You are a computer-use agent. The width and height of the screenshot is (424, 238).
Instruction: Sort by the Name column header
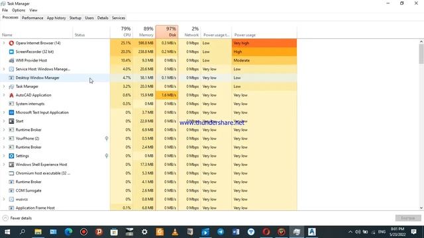click(36, 35)
